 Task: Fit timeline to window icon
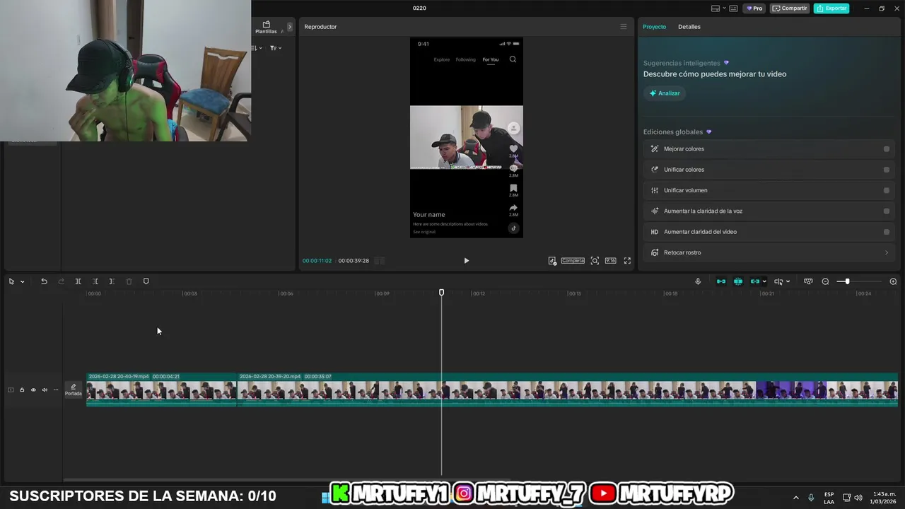point(808,281)
